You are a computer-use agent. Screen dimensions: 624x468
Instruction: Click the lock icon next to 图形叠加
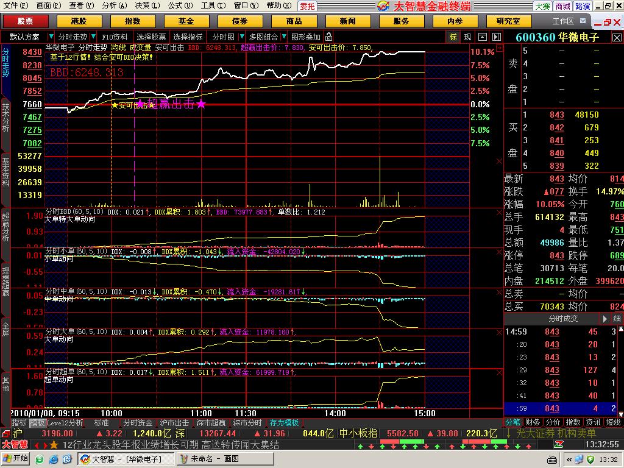click(328, 37)
